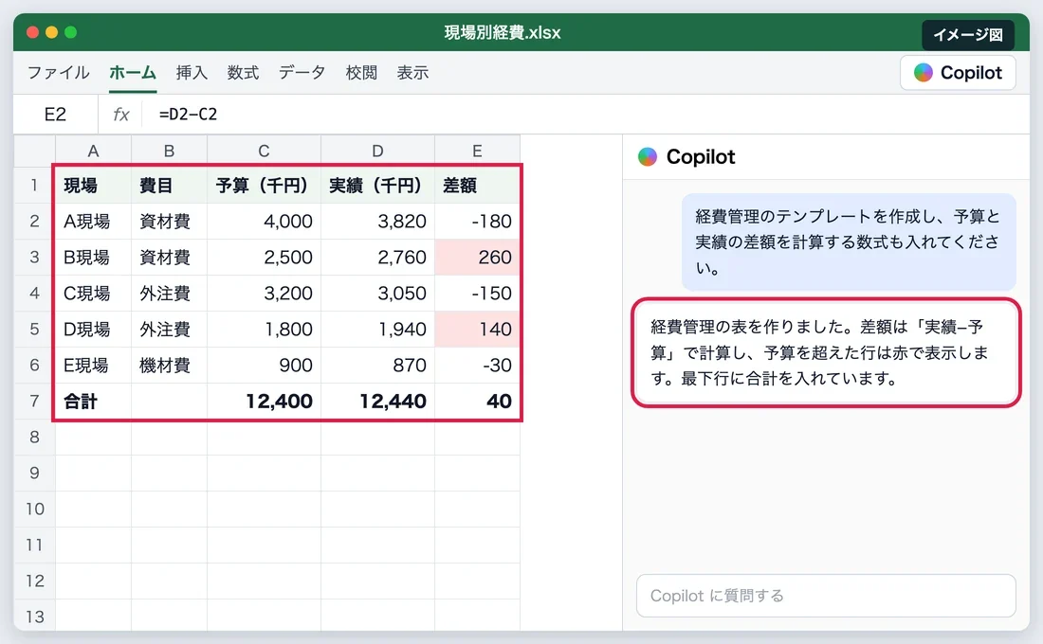Click the total budget cell 12,400
1043x644 pixels.
265,401
